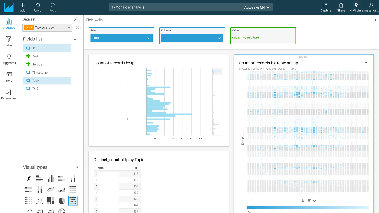379x213 pixels.
Task: Edit data set with pencil icon
Action: 75,19
